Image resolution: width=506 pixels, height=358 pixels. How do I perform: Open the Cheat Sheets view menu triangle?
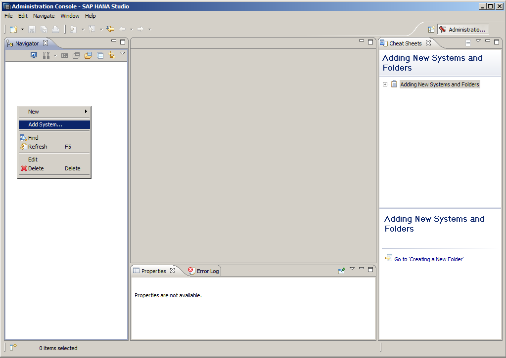pyautogui.click(x=478, y=41)
